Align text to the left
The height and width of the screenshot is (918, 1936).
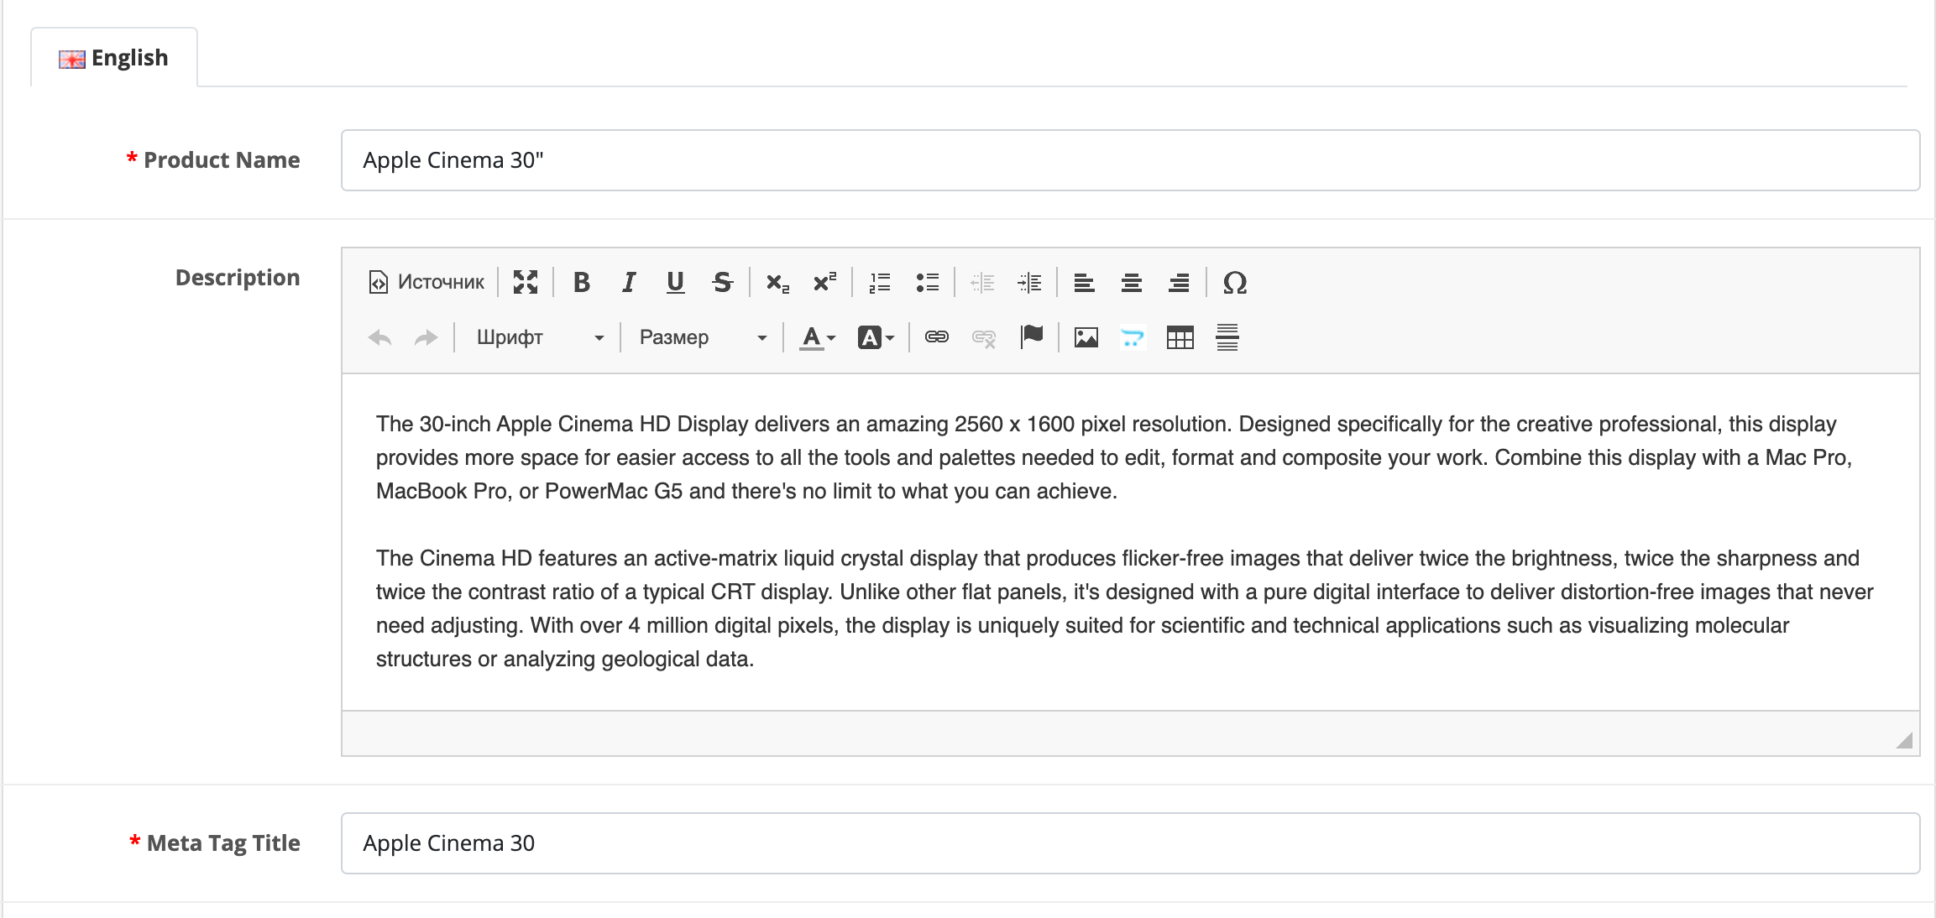(x=1085, y=282)
